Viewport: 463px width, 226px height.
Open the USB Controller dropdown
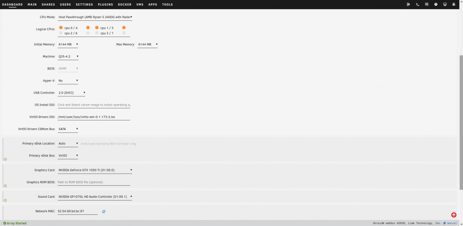pos(71,93)
